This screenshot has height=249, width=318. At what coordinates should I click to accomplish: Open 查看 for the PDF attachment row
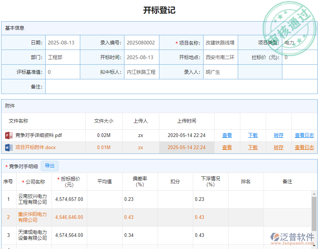(x=227, y=135)
